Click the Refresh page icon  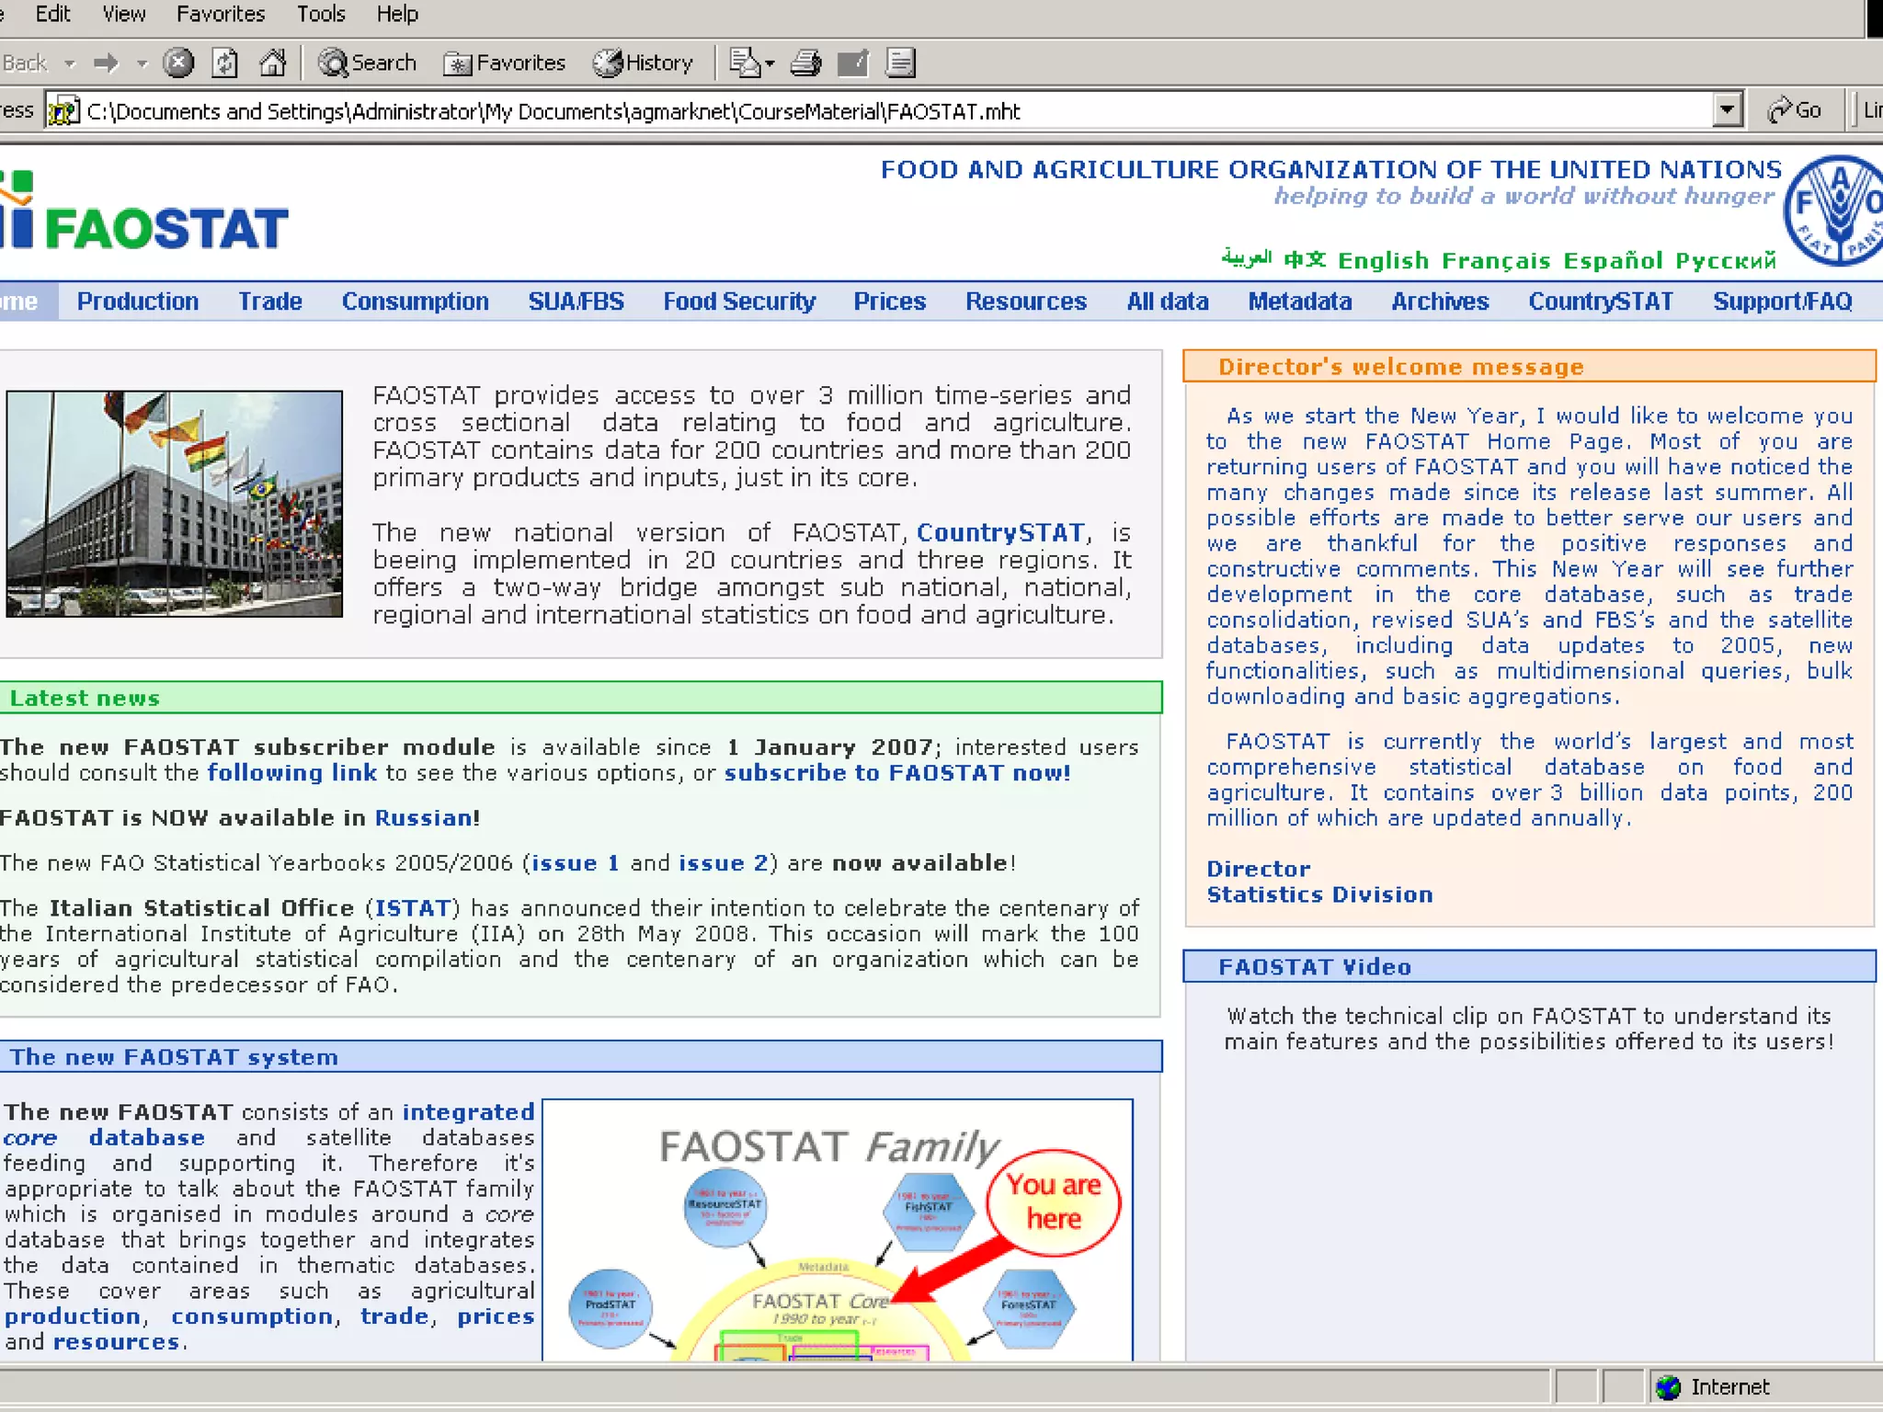225,63
